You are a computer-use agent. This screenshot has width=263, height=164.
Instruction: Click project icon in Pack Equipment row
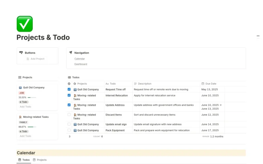(x=75, y=131)
